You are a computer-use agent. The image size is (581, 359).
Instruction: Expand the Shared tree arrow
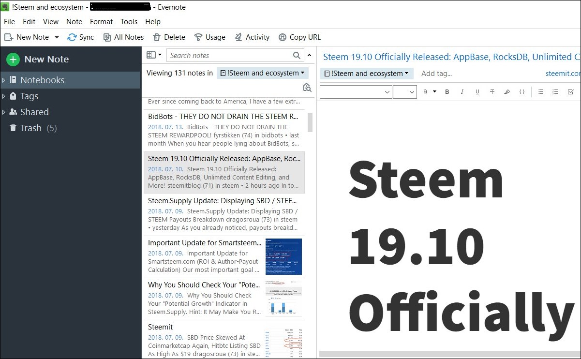[x=3, y=112]
